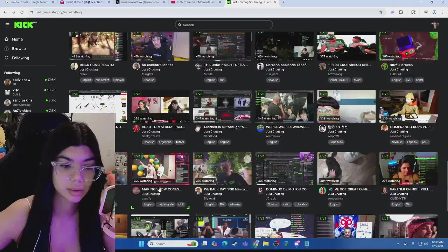The width and height of the screenshot is (448, 252).
Task: Open oblivionsw channel in Following list
Action: coord(30,82)
